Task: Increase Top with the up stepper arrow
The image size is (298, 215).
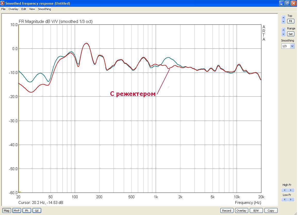Action: coord(283,18)
